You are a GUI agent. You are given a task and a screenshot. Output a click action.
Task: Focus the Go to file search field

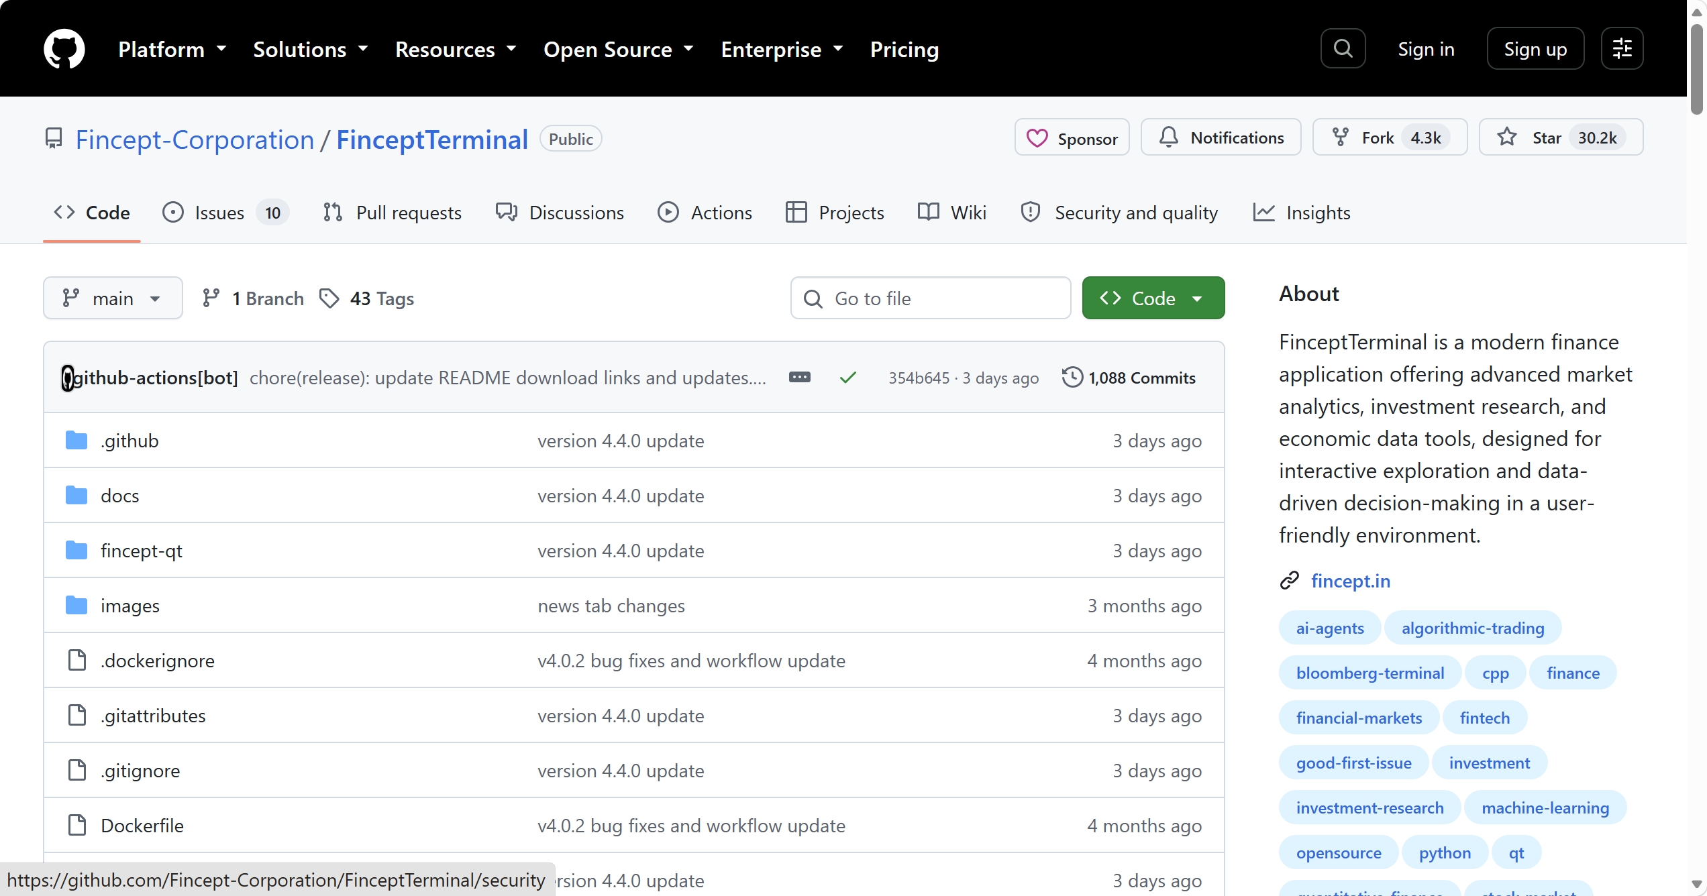tap(930, 298)
